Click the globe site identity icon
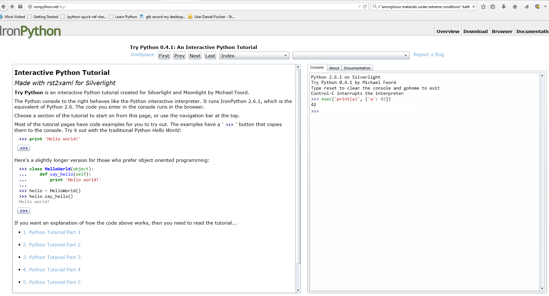The width and height of the screenshot is (549, 296). tap(30, 7)
